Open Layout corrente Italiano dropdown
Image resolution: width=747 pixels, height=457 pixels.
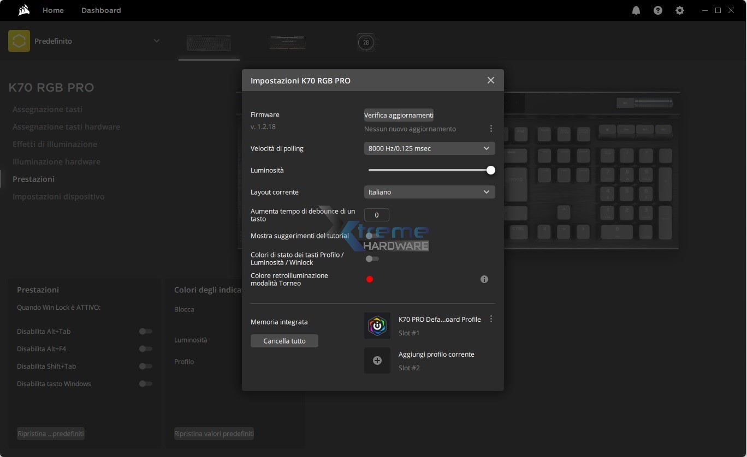(429, 192)
